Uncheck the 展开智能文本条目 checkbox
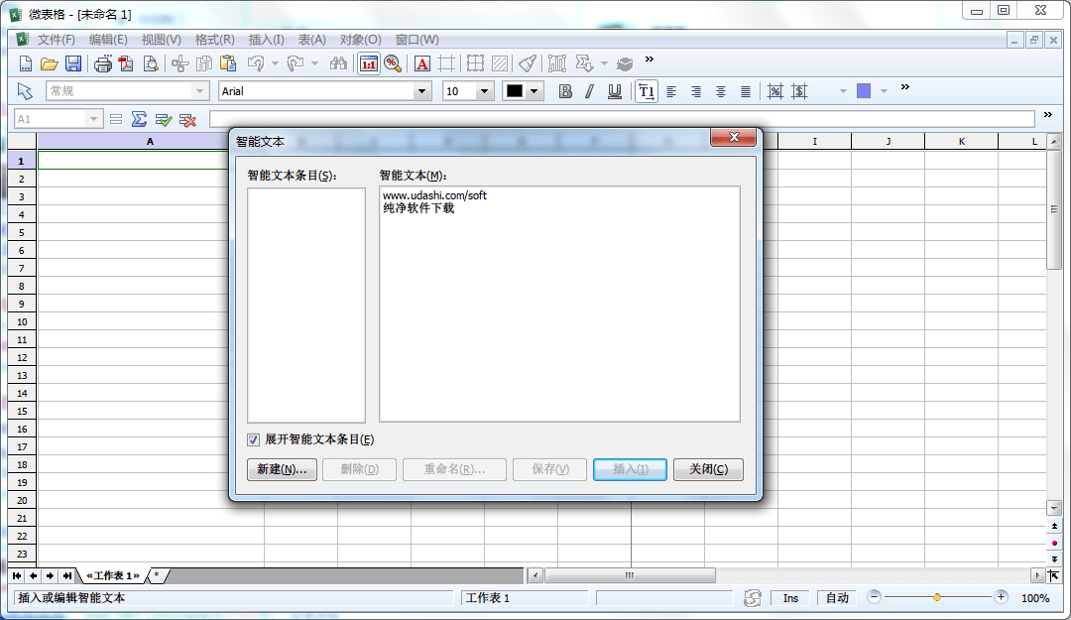 254,439
